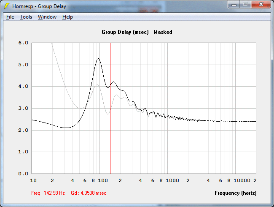Click the 100 label on the frequency axis

click(x=103, y=180)
